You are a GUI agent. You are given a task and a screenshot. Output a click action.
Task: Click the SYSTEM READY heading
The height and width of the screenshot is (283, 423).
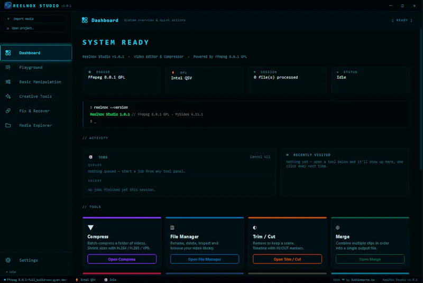116,42
